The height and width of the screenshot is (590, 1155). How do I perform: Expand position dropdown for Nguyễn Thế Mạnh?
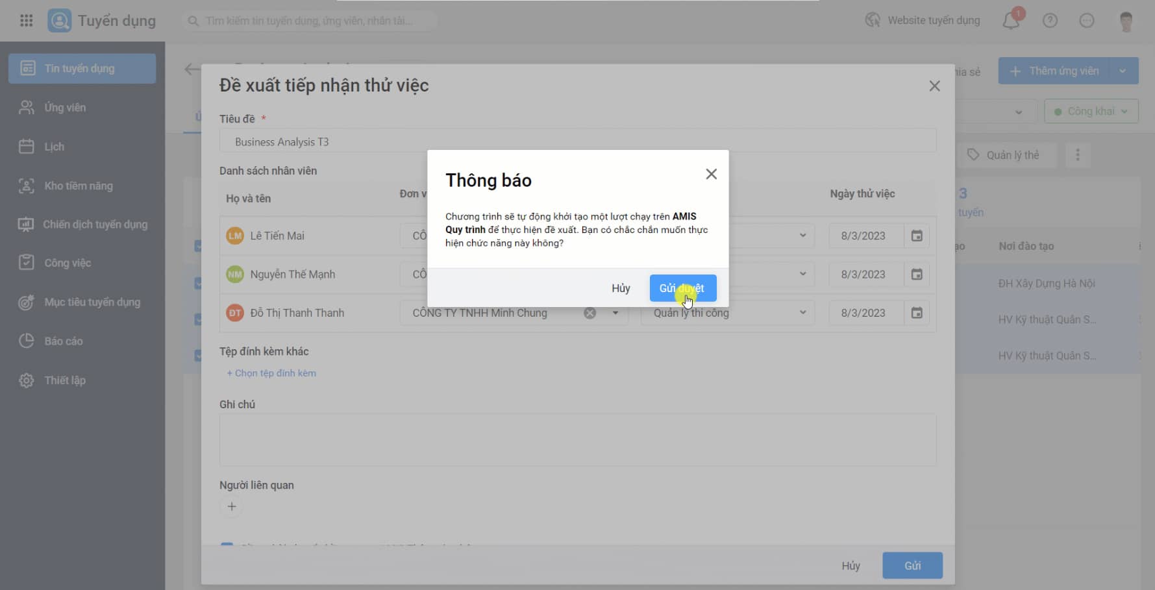coord(802,275)
